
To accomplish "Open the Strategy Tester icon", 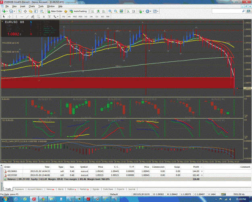I will [x=42, y=11].
